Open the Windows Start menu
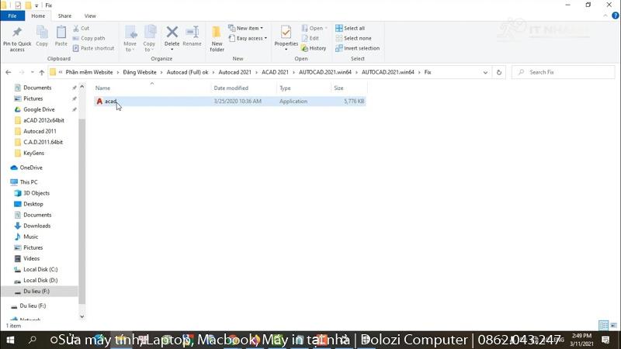 11,340
